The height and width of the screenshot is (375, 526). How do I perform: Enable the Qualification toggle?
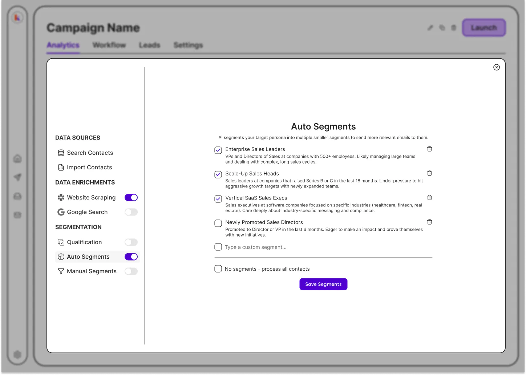click(131, 242)
